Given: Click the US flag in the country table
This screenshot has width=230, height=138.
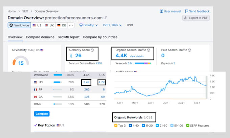Looking at the screenshot, I should (x=36, y=82).
